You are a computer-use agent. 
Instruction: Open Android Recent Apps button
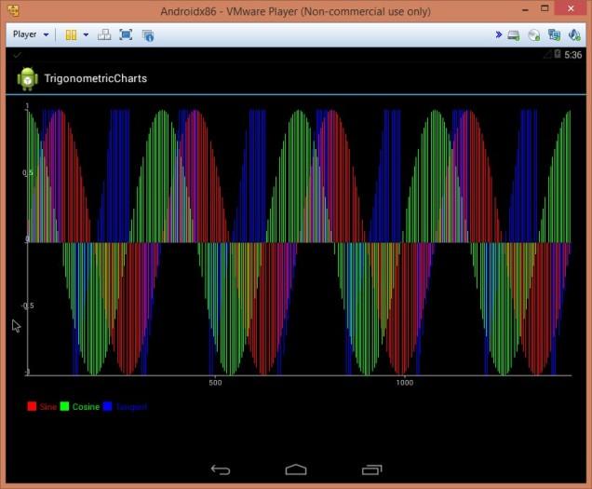point(371,469)
